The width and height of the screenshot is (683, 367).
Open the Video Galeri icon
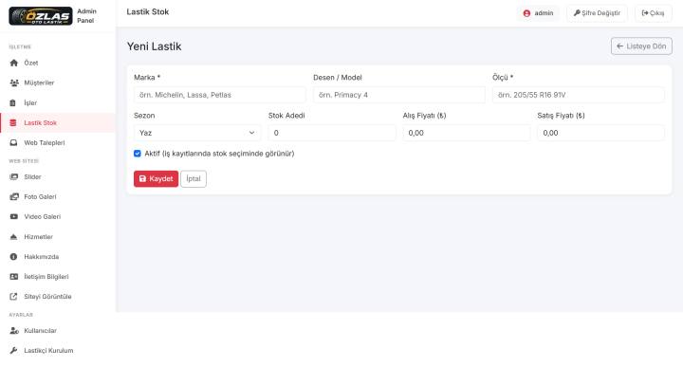pyautogui.click(x=14, y=216)
